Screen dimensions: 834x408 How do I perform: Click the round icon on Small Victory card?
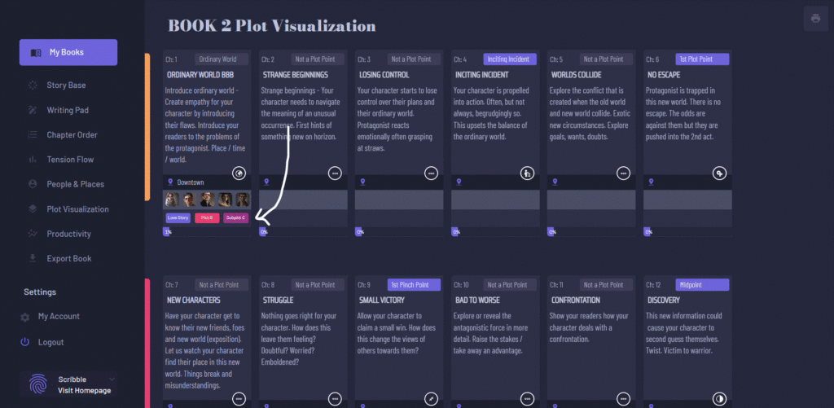pos(431,398)
